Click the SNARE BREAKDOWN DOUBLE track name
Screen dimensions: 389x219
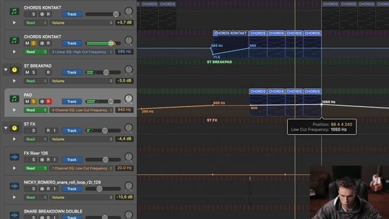[53, 211]
